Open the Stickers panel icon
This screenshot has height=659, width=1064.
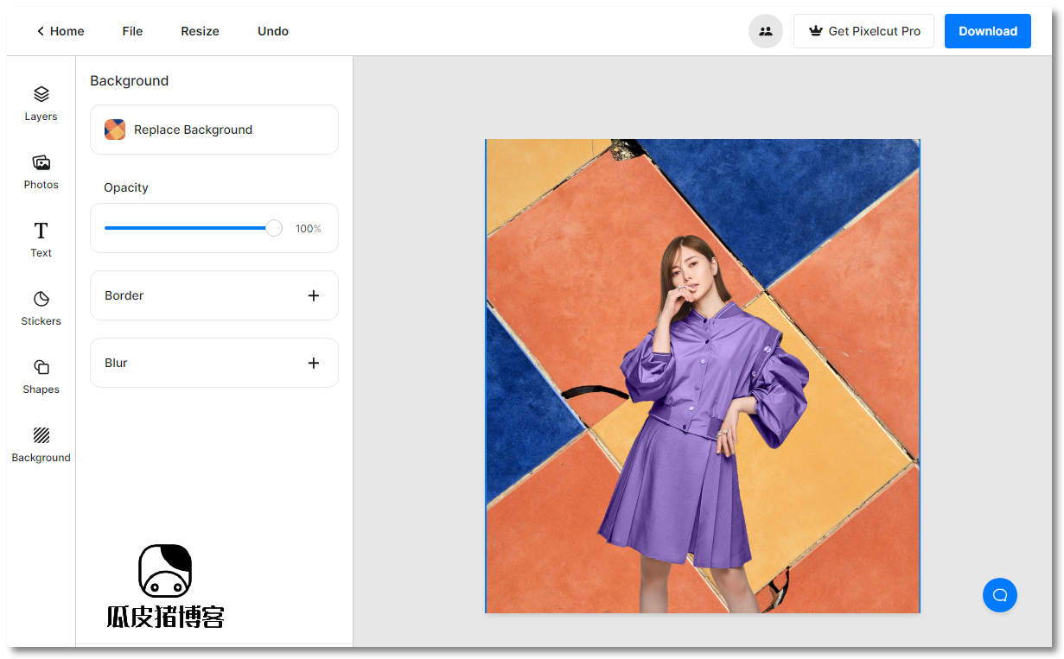click(41, 299)
